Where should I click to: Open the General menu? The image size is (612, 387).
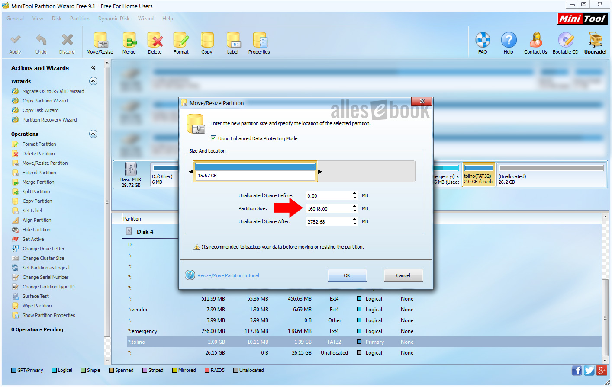15,19
